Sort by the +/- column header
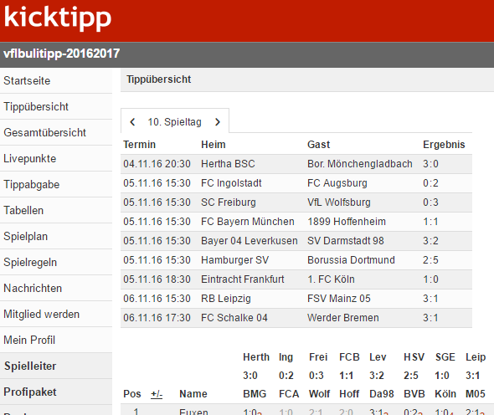This screenshot has width=494, height=415. [x=157, y=394]
